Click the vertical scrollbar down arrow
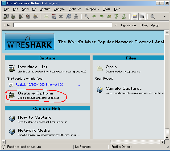Viewport: 170px width, 151px height. click(x=167, y=137)
